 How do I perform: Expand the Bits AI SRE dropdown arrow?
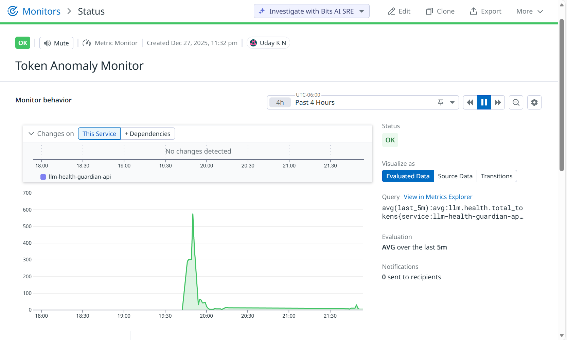tap(362, 11)
